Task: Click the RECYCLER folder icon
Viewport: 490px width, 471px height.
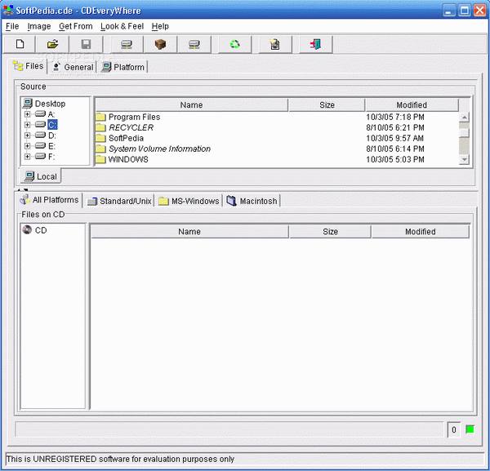Action: [100, 127]
